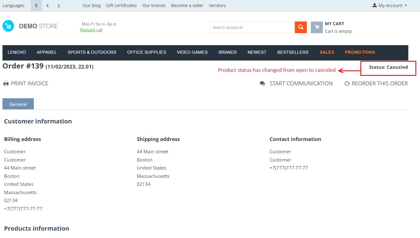The image size is (420, 238).
Task: Click the Shipping address heading
Action: pos(158,139)
